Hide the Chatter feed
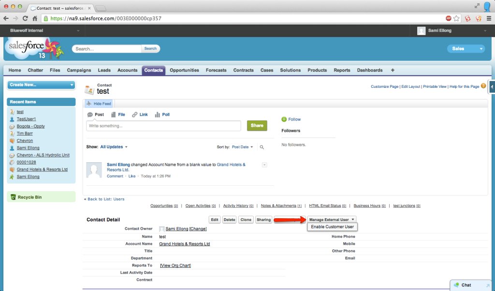Image resolution: width=495 pixels, height=291 pixels. coord(99,103)
